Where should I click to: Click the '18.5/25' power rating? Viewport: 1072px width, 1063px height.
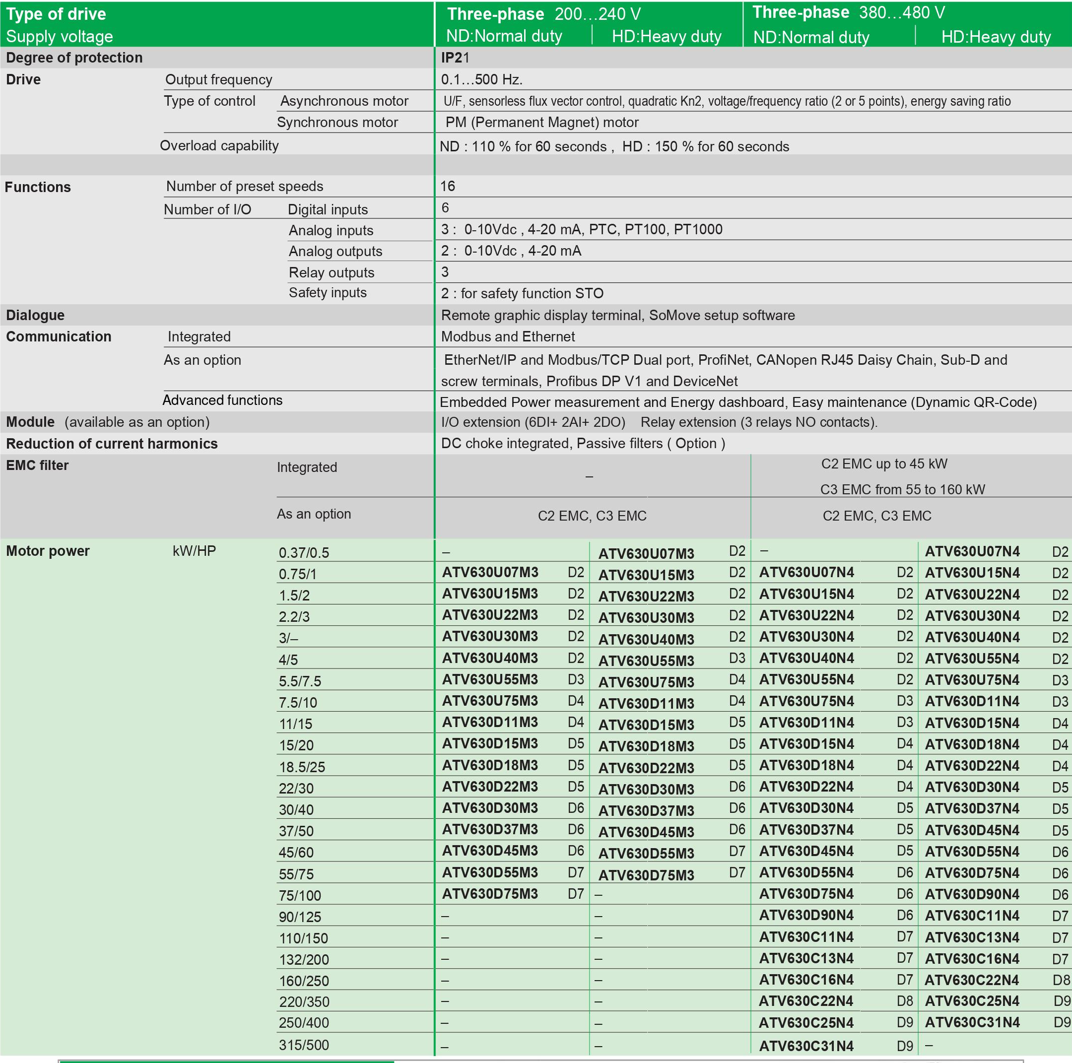tap(302, 767)
